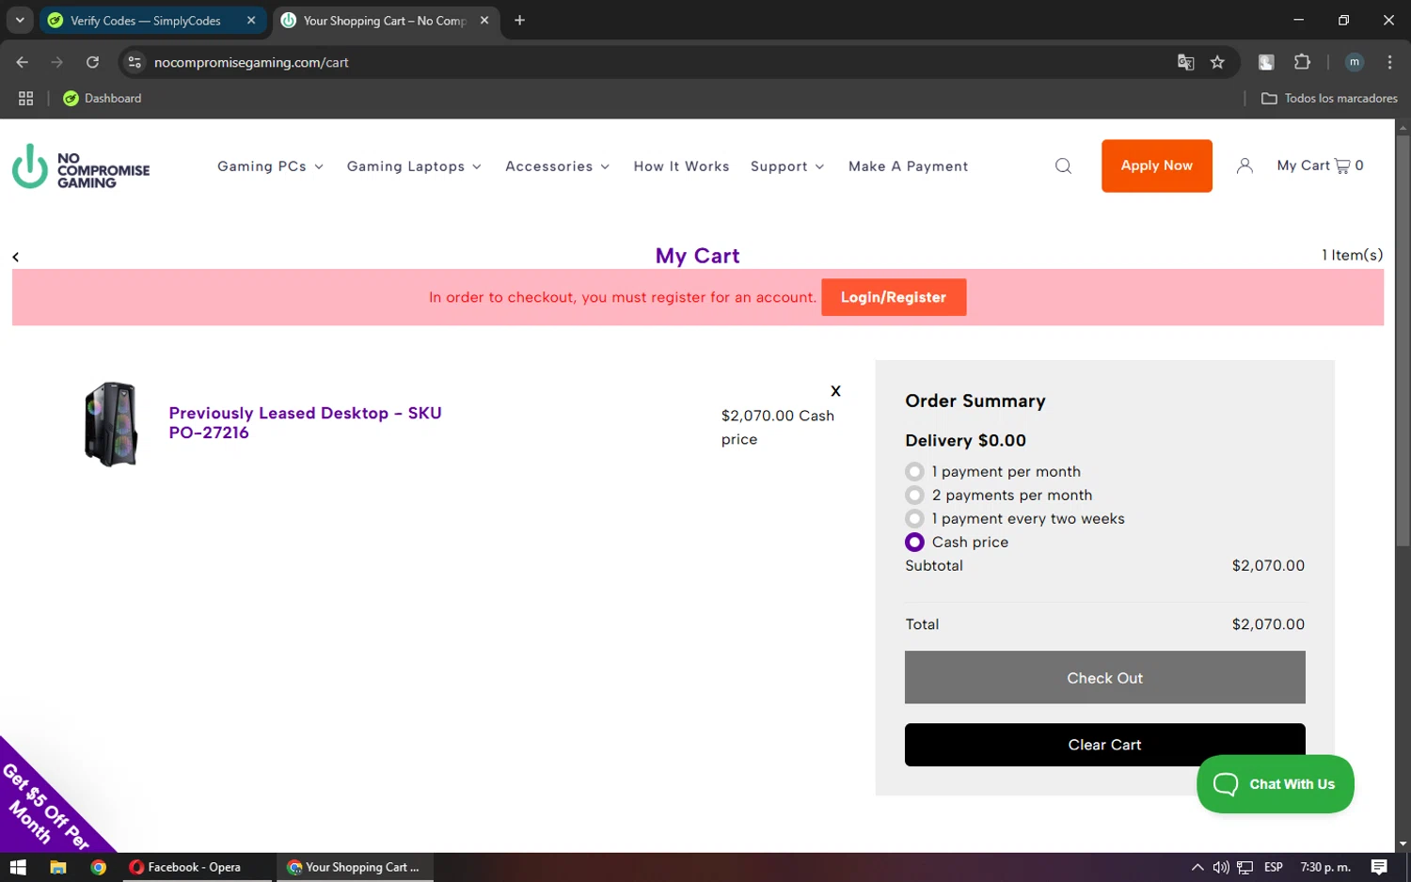Select 1 payment per month

(914, 471)
